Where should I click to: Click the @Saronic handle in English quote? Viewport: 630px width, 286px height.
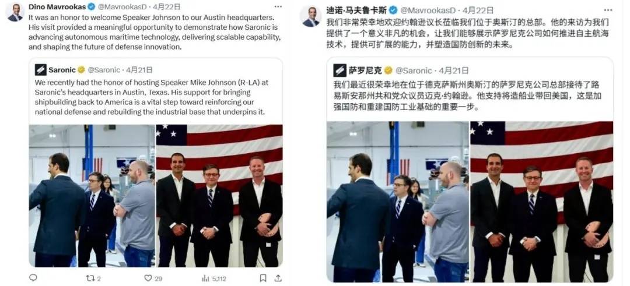coord(104,70)
